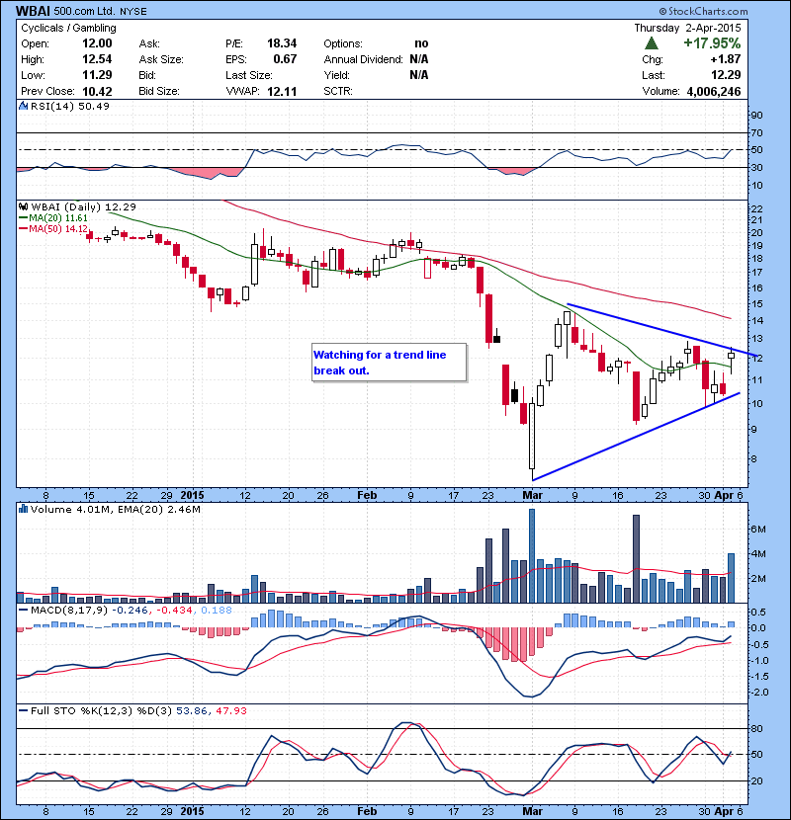Click the Options value 'no'
The height and width of the screenshot is (820, 791).
coord(421,43)
